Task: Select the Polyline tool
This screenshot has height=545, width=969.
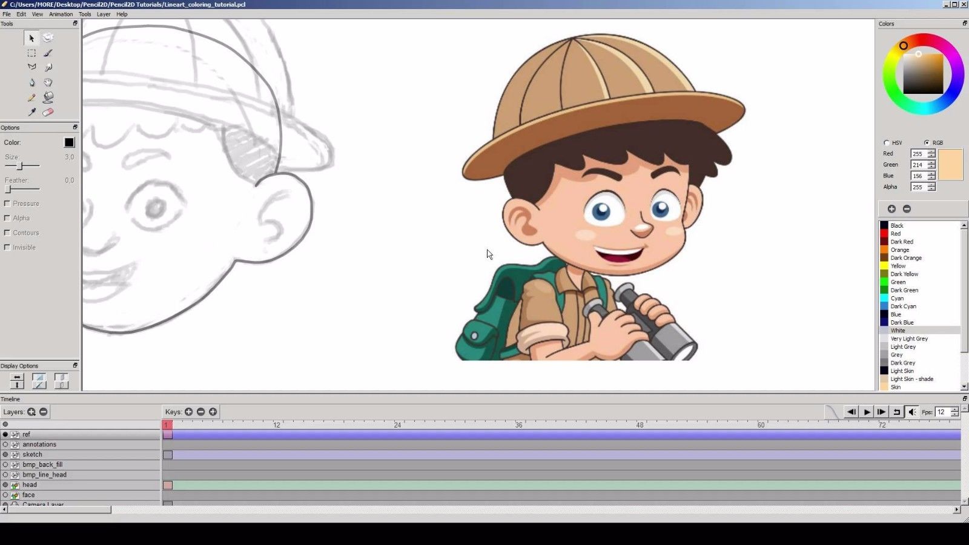Action: (x=31, y=67)
